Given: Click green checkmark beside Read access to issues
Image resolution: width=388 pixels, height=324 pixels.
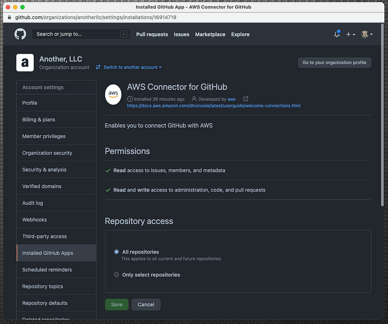Looking at the screenshot, I should click(108, 170).
